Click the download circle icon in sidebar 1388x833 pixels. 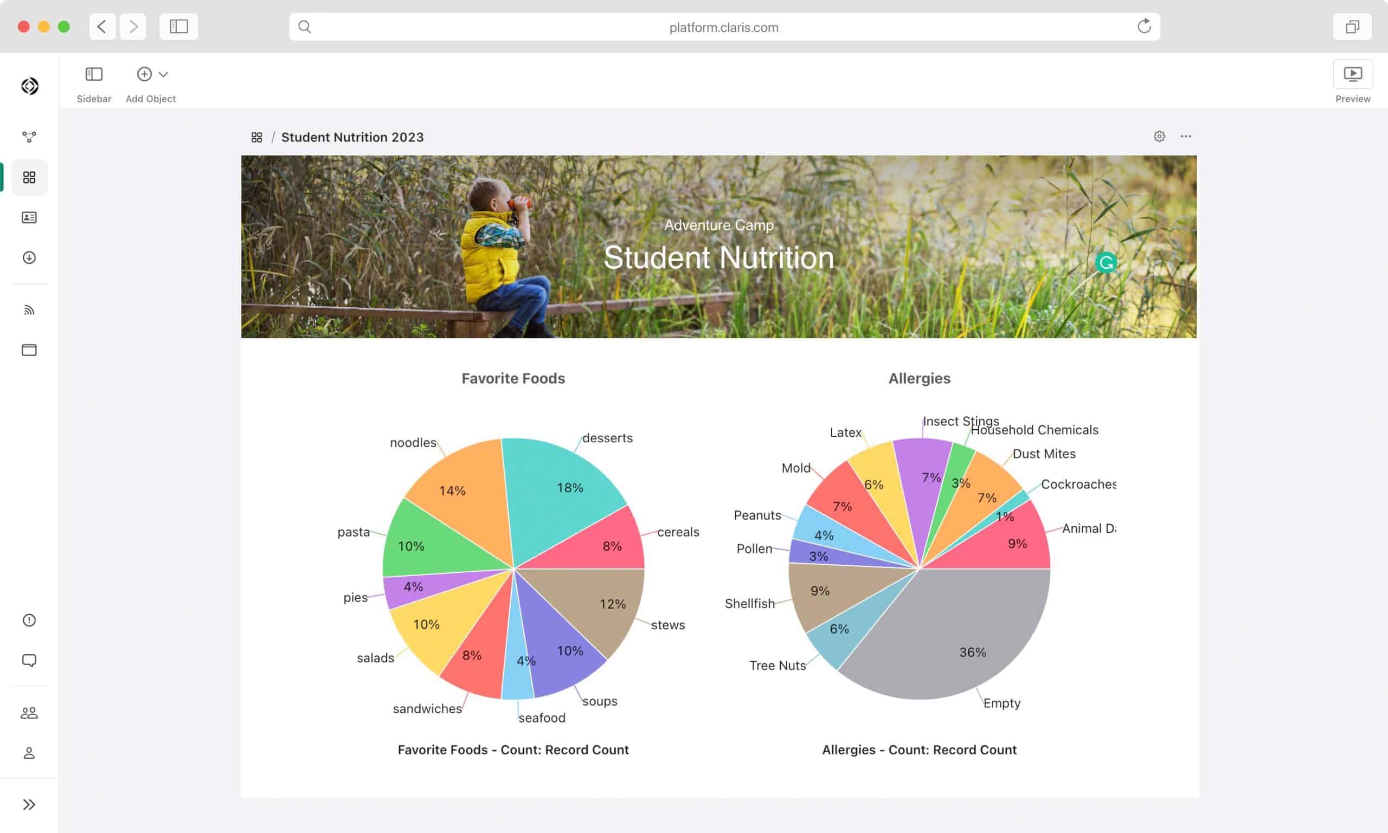(29, 257)
